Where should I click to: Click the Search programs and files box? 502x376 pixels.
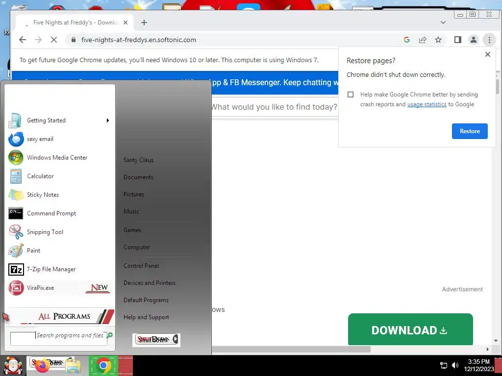59,338
